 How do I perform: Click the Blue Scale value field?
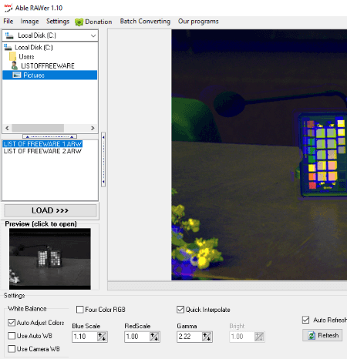[85, 337]
